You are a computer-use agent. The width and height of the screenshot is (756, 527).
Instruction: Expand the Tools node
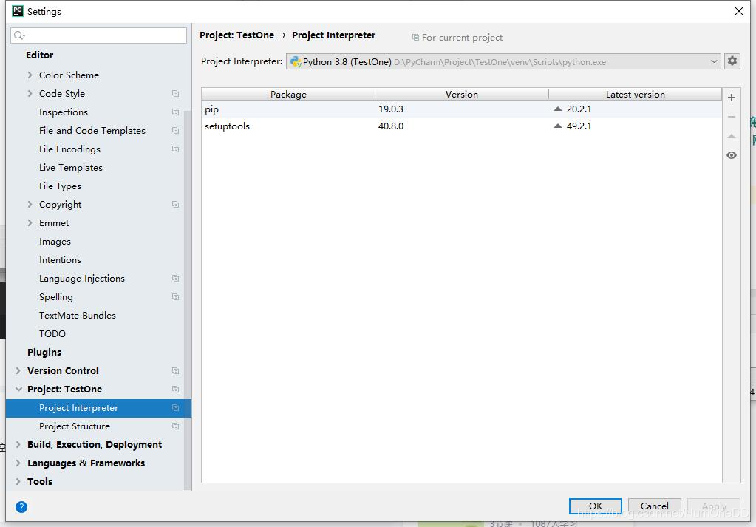[x=18, y=482]
